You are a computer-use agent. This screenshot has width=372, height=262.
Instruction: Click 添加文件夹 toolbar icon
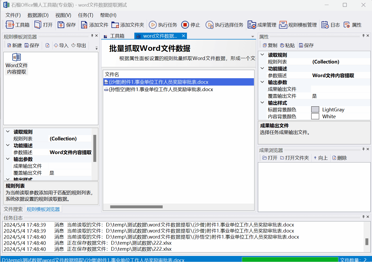click(128, 25)
